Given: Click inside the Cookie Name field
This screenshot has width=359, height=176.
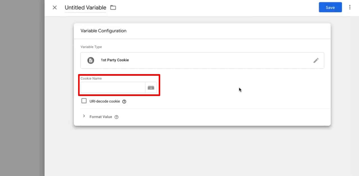Looking at the screenshot, I should coord(113,88).
